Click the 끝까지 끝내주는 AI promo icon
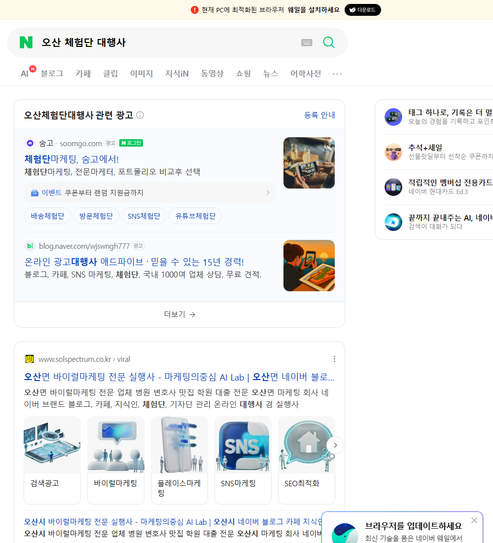This screenshot has height=543, width=493. tap(393, 222)
